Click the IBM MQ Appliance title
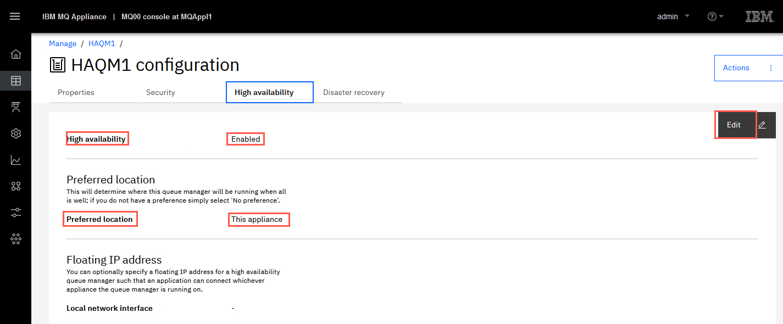 (74, 16)
